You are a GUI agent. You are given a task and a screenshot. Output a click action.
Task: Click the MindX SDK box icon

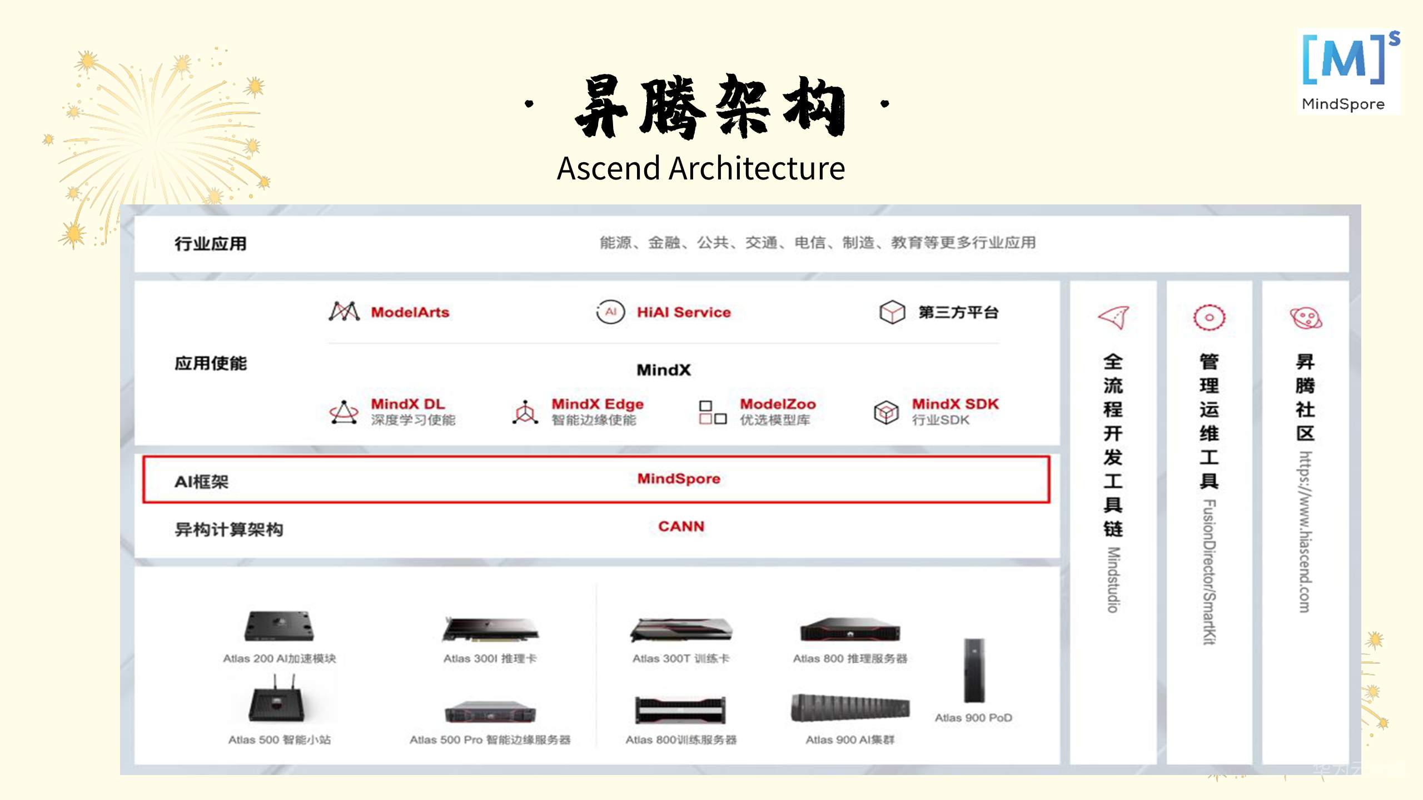(x=886, y=412)
